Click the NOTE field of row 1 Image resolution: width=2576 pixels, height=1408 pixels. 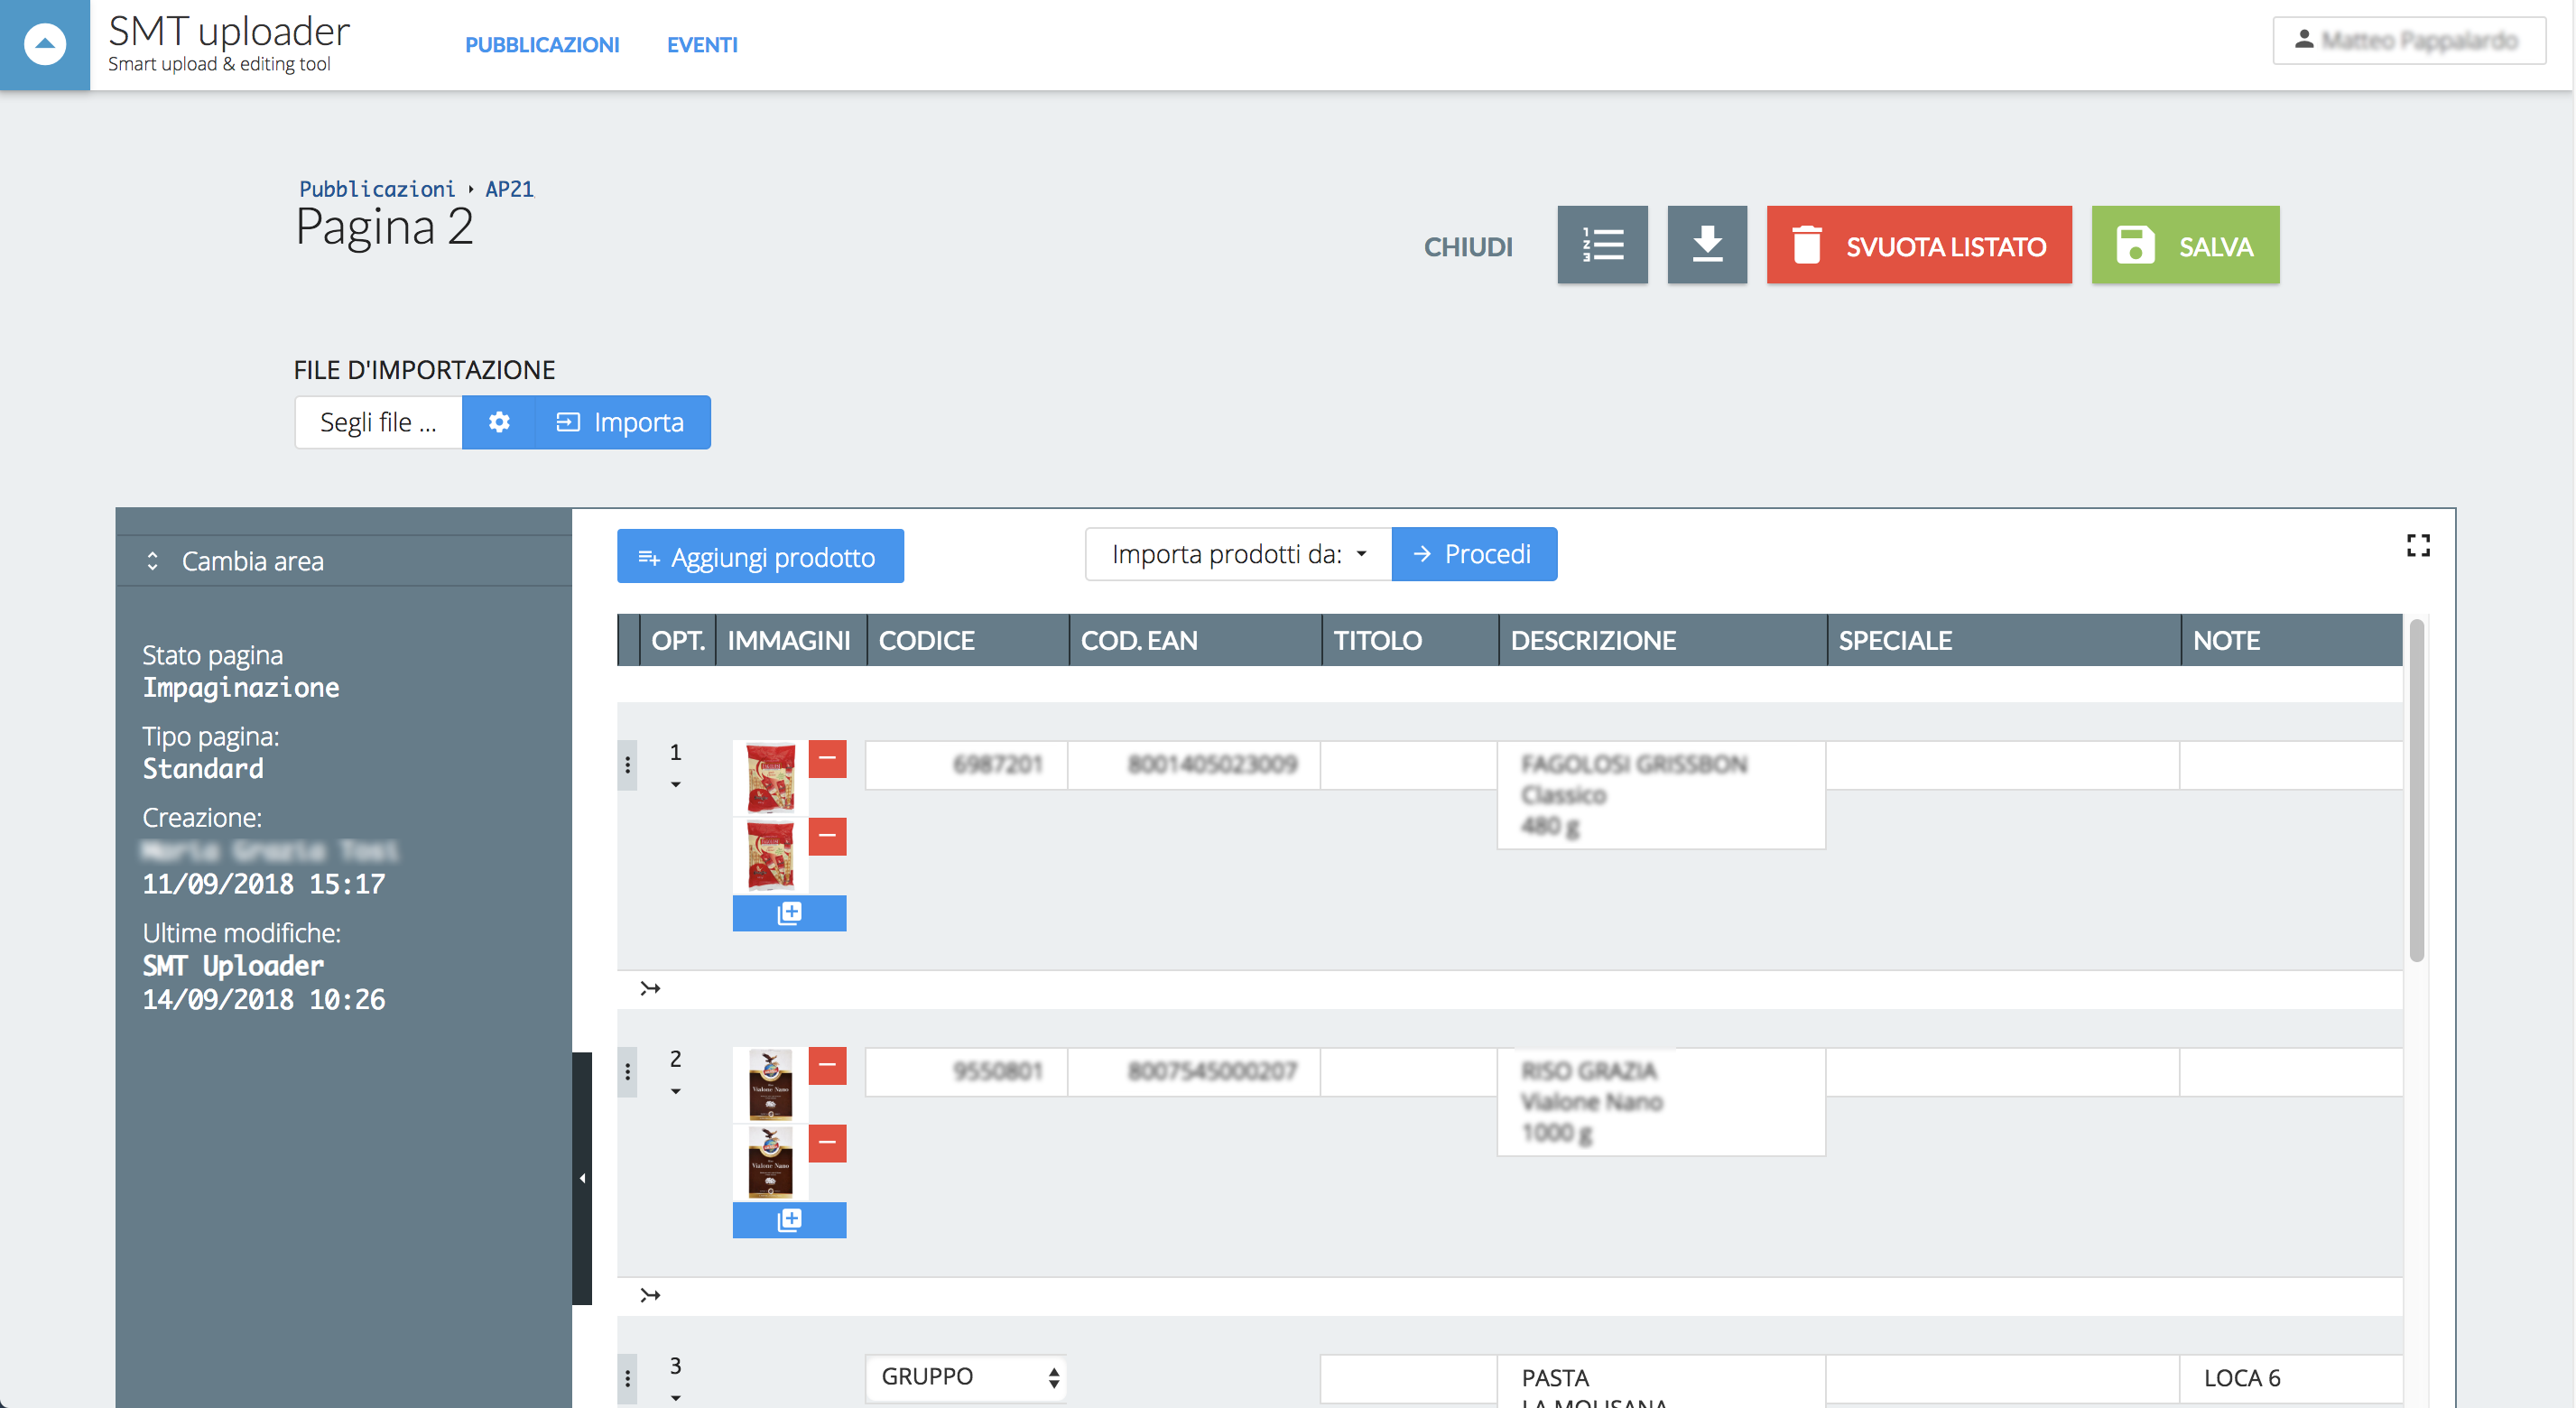point(2291,765)
